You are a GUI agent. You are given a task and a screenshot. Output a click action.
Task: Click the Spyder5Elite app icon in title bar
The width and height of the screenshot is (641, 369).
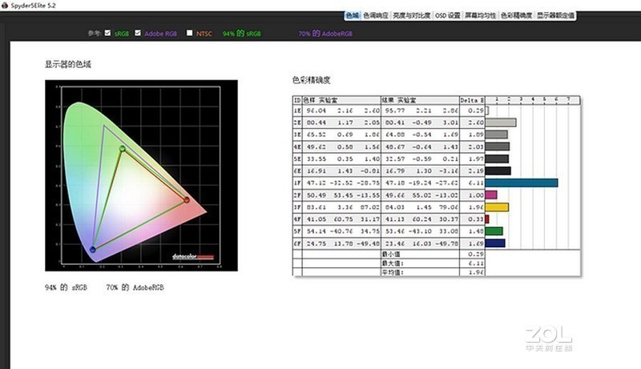[5, 6]
